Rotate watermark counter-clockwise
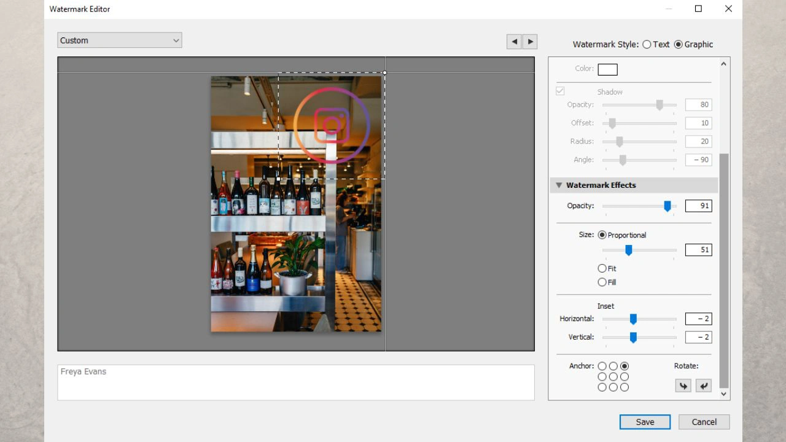786x442 pixels. (683, 386)
